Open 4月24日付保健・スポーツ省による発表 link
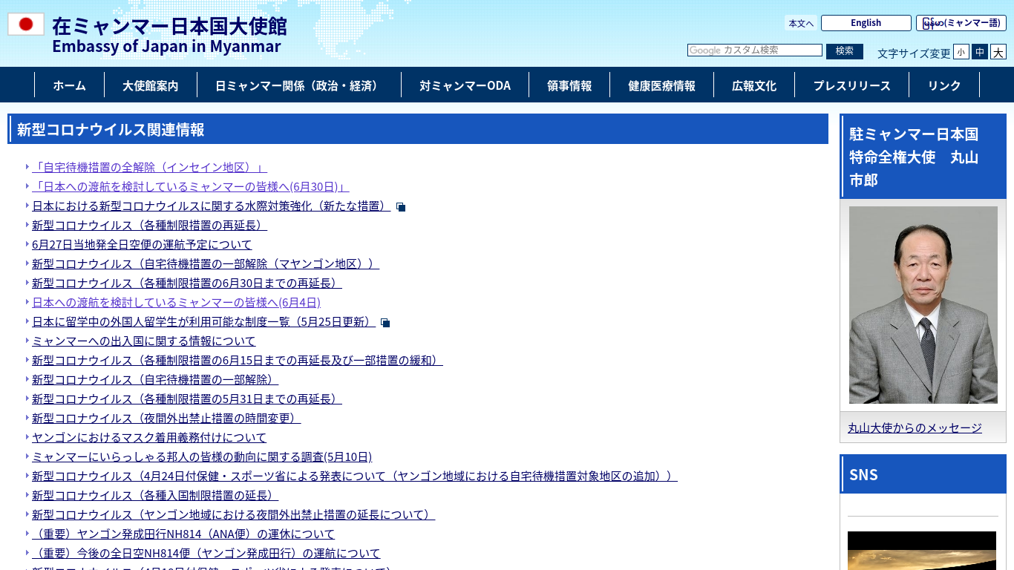Screen dimensions: 1014x570 [355, 476]
